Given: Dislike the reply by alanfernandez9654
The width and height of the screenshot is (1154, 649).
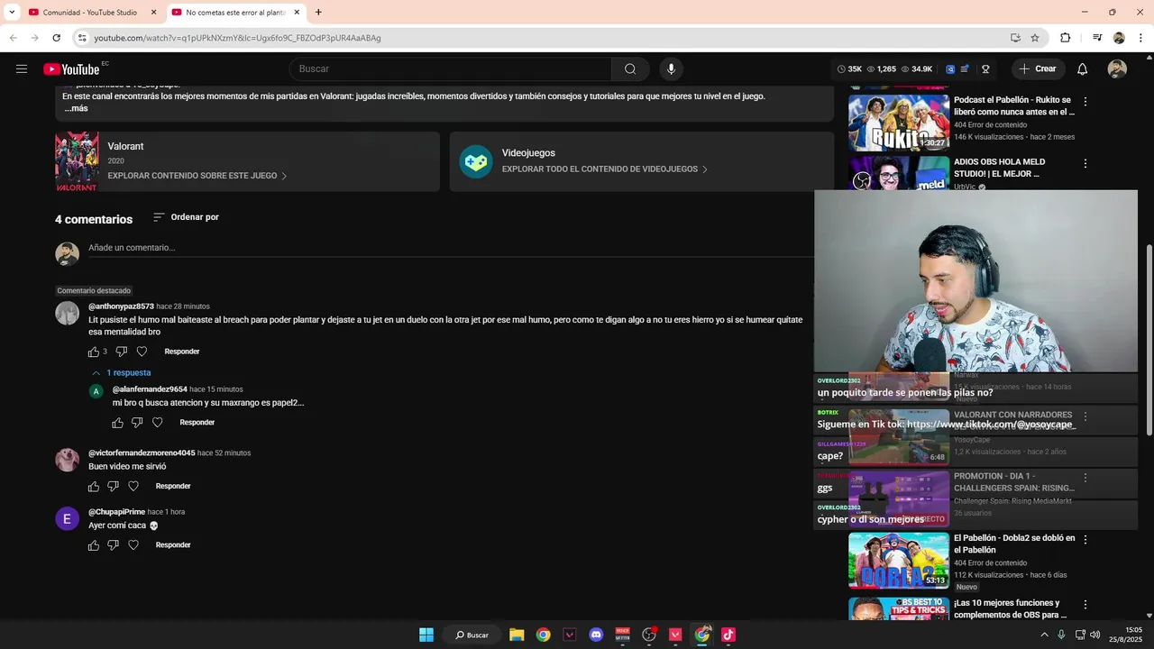Looking at the screenshot, I should 137,423.
